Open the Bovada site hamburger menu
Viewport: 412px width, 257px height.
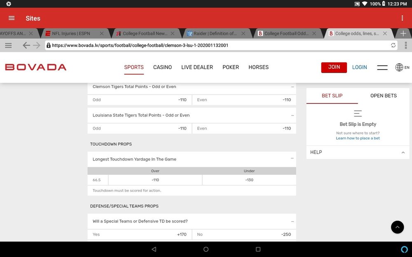pyautogui.click(x=382, y=67)
